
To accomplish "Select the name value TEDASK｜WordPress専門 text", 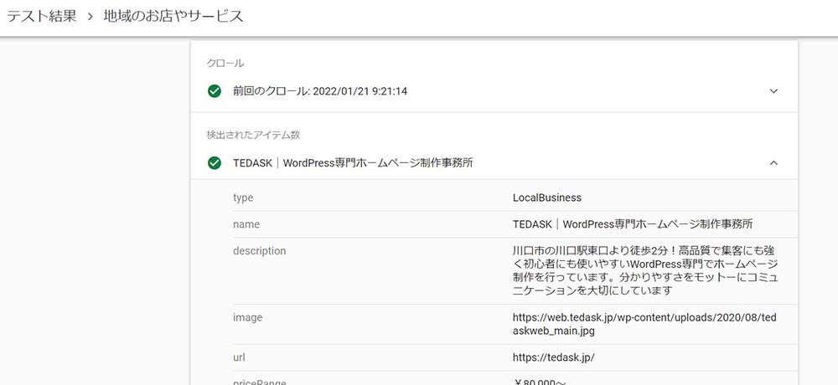I will (x=633, y=224).
